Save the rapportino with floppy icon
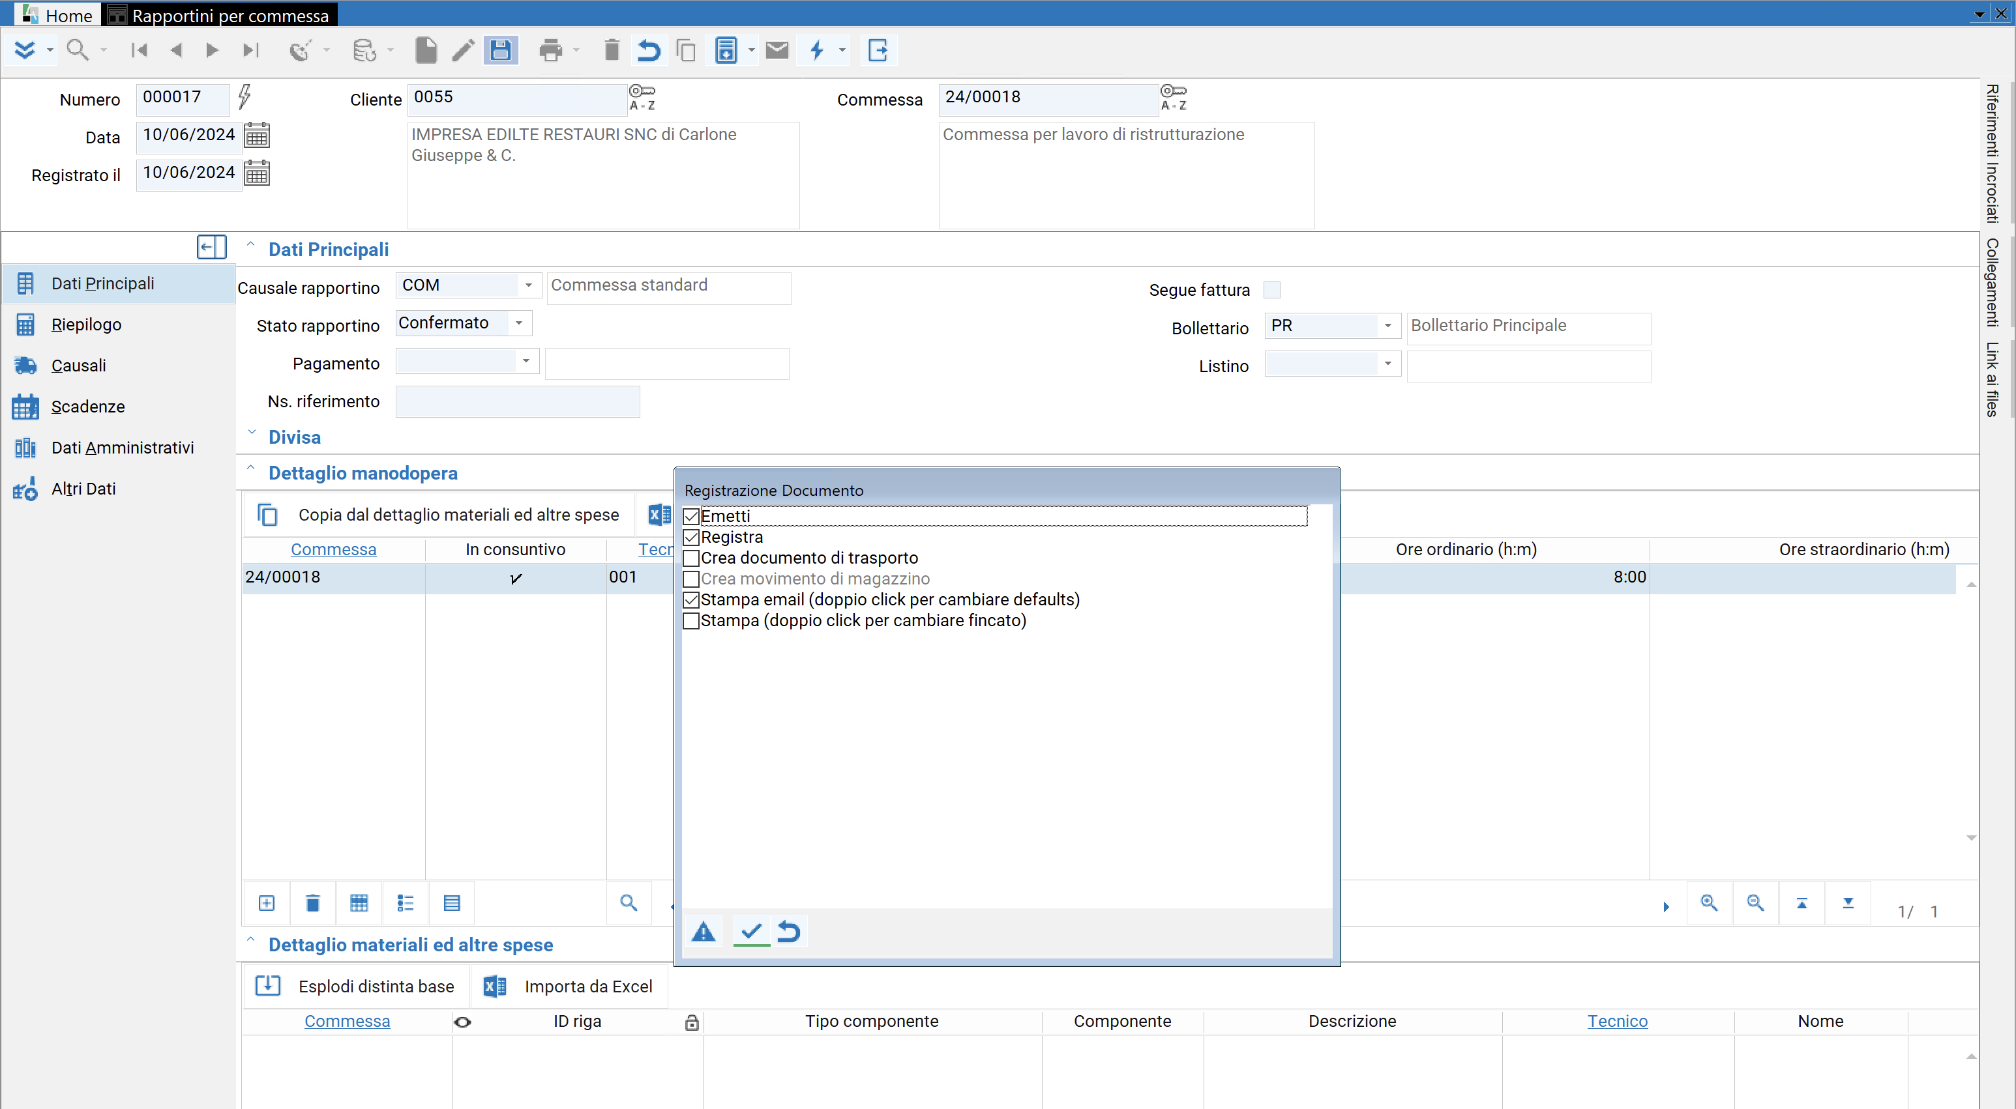Screen dimensions: 2016x1109 [x=501, y=50]
